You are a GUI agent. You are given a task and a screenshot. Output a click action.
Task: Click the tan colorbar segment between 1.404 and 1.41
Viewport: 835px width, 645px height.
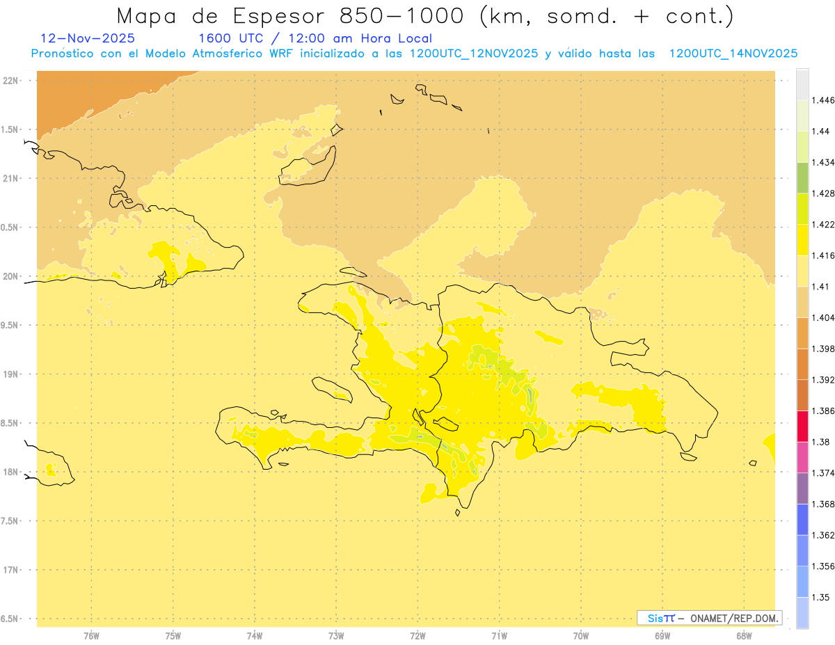[802, 302]
